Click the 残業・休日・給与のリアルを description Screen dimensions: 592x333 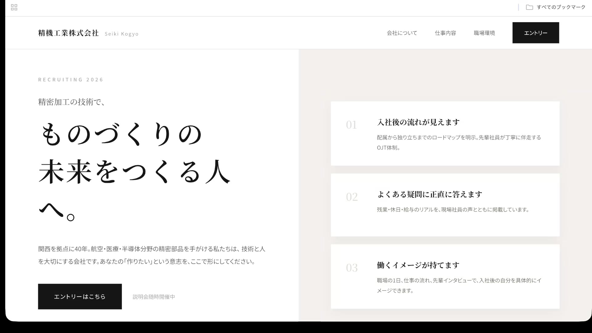coord(453,210)
